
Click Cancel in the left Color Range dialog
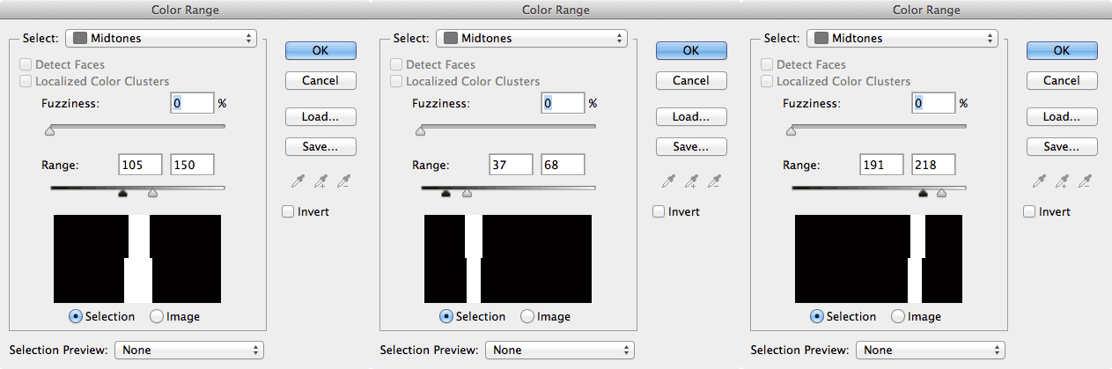(x=320, y=80)
